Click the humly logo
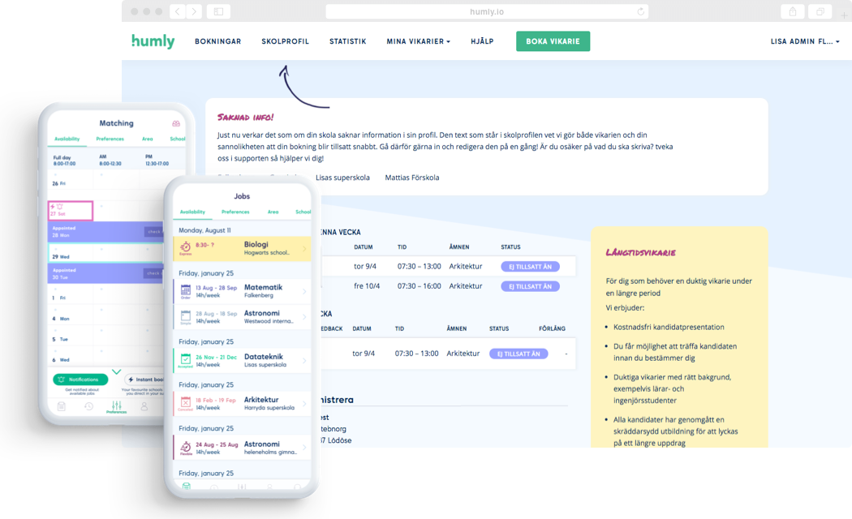This screenshot has width=852, height=519. coord(153,41)
